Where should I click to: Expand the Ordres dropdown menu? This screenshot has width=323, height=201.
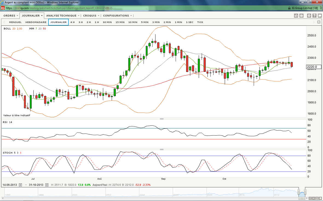tap(11, 16)
